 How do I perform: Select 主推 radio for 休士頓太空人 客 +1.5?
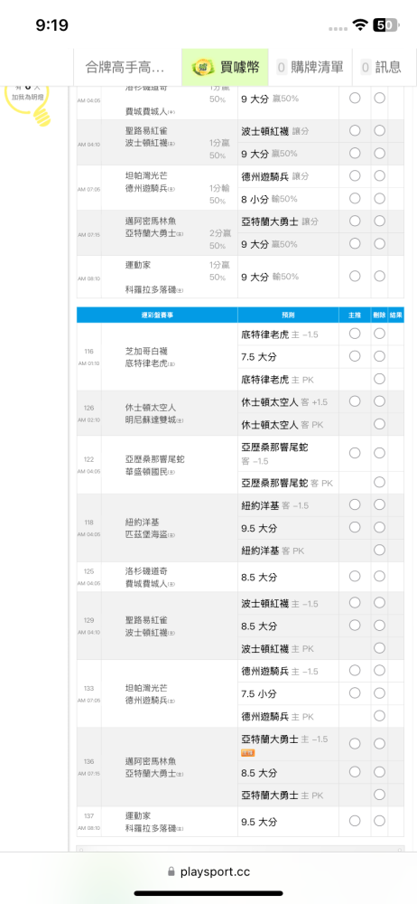355,401
